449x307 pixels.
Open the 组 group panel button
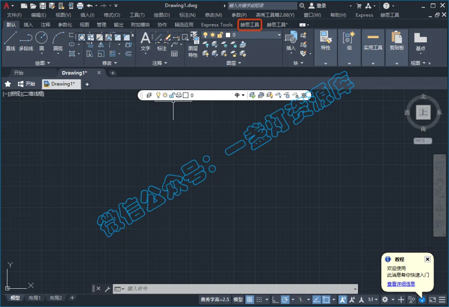pyautogui.click(x=349, y=41)
